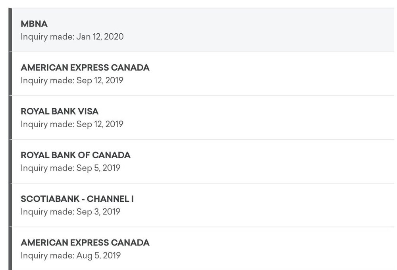
Task: Open Scotiabank - Channel I inquiry
Action: pos(77,199)
